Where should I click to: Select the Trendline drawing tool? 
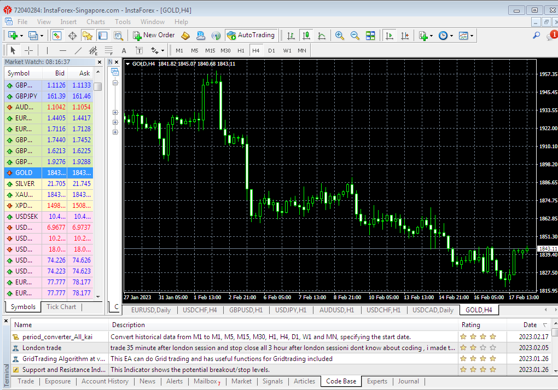click(x=78, y=50)
